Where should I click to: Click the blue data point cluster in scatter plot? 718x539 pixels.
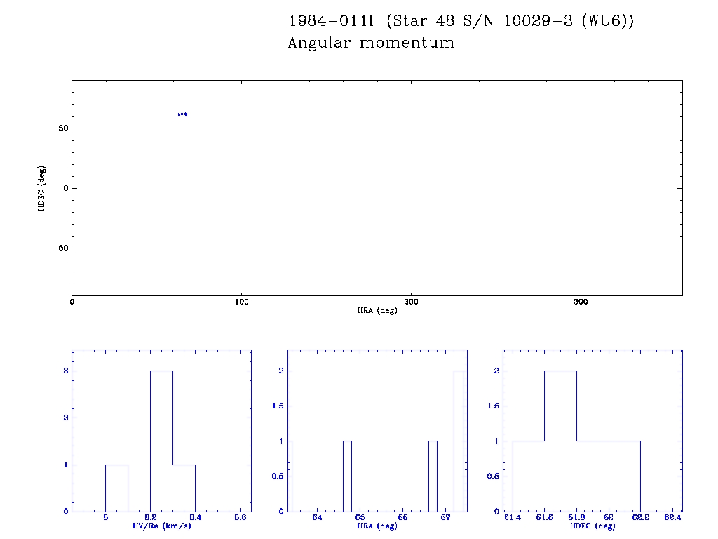tap(182, 114)
